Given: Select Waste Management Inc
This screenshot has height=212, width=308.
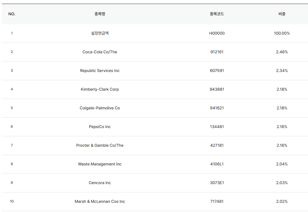Looking at the screenshot, I should [x=100, y=164].
